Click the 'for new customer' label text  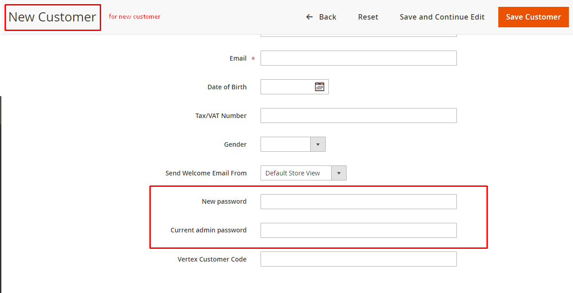coord(134,16)
